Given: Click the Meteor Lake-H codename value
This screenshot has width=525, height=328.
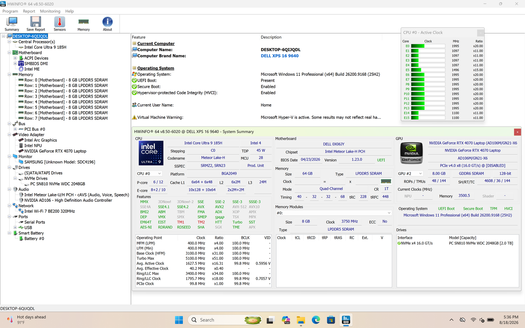Looking at the screenshot, I should 213,158.
